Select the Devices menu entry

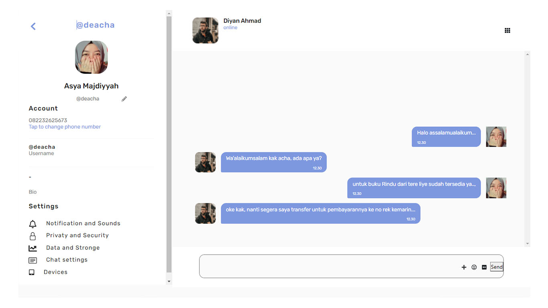(x=55, y=272)
